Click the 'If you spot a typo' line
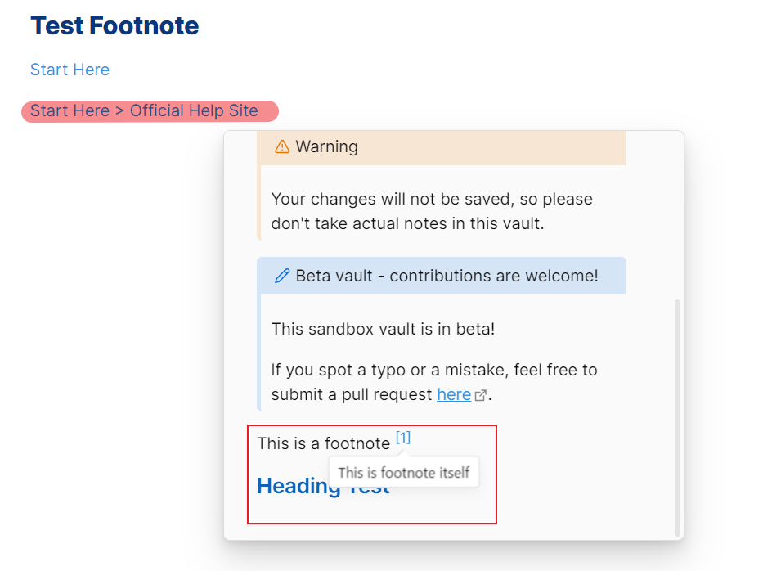This screenshot has height=571, width=763. pyautogui.click(x=434, y=370)
